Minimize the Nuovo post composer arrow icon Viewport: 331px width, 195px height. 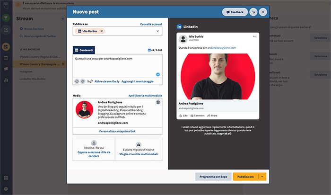(x=253, y=12)
